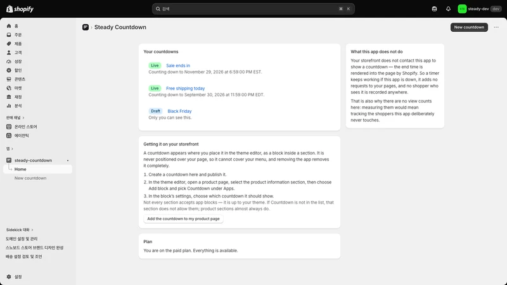
Task: Open the 배송 설정 검토 및 조언 conversation
Action: 24,256
